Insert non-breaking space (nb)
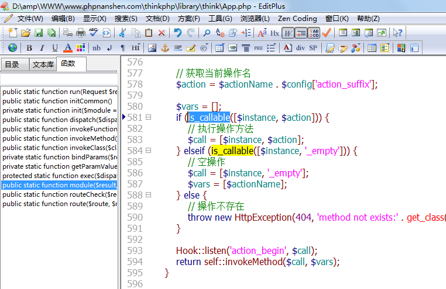This screenshot has height=289, width=446. click(97, 48)
